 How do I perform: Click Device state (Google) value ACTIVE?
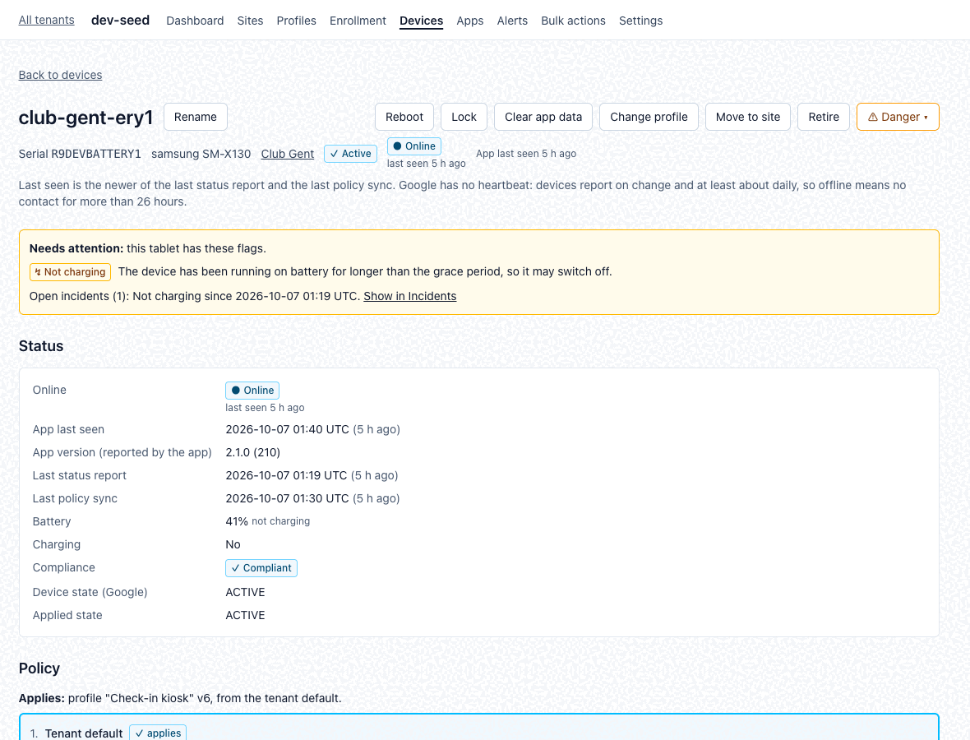coord(245,593)
